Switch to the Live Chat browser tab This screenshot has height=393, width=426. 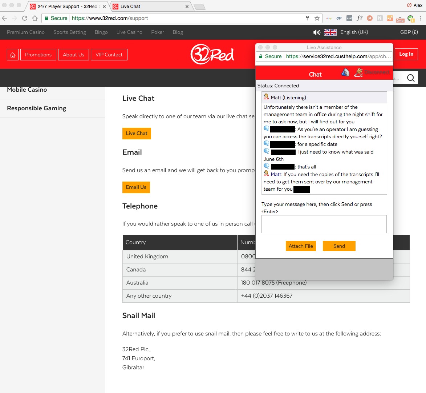tap(151, 6)
